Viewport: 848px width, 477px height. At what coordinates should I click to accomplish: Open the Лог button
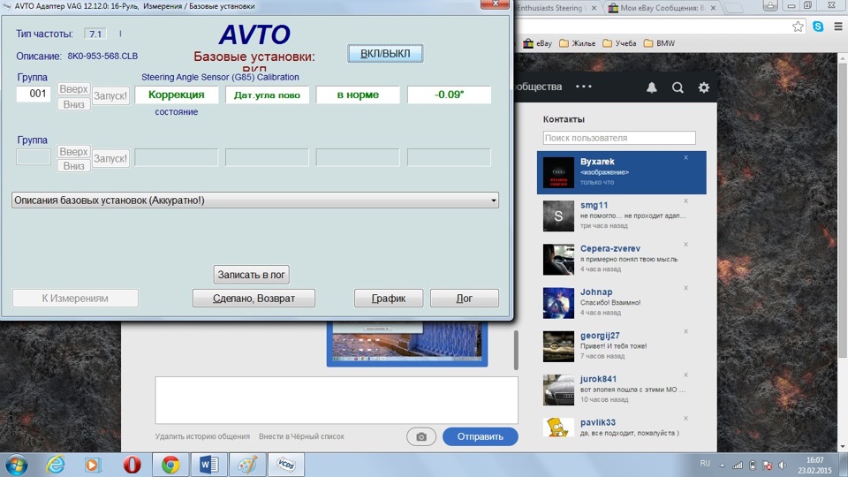tap(464, 298)
